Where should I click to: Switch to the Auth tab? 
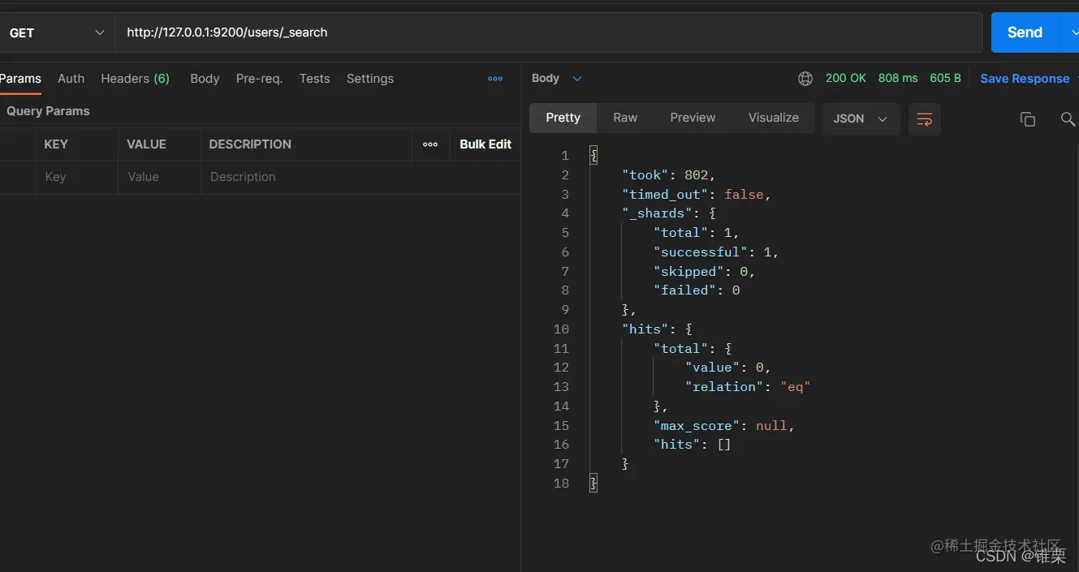[71, 79]
